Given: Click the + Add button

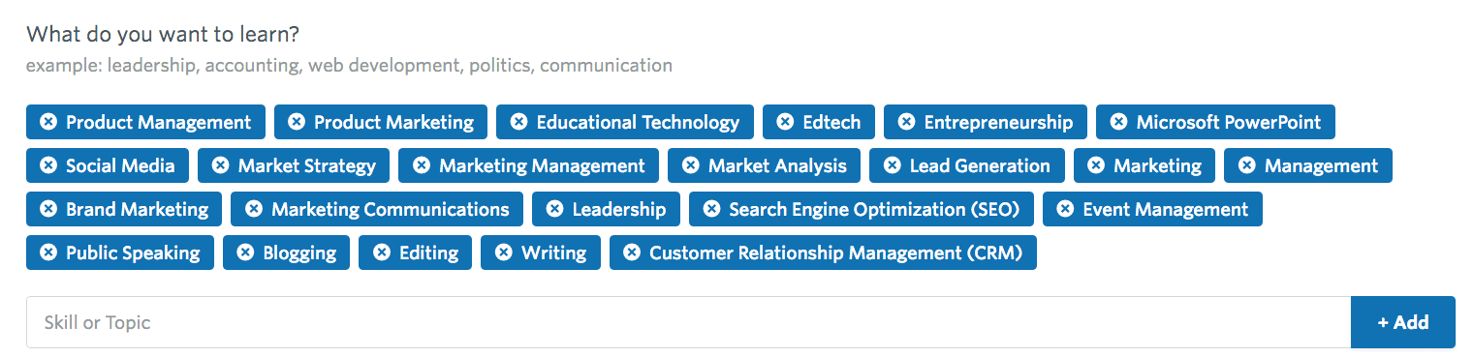Looking at the screenshot, I should [x=1402, y=322].
